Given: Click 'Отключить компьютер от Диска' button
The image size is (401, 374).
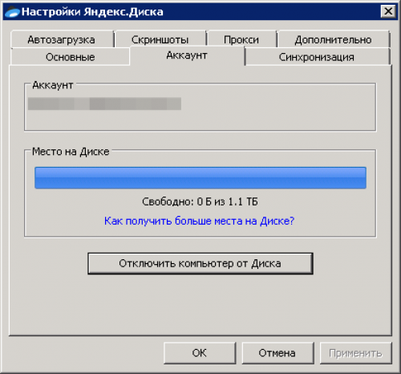Looking at the screenshot, I should (200, 263).
